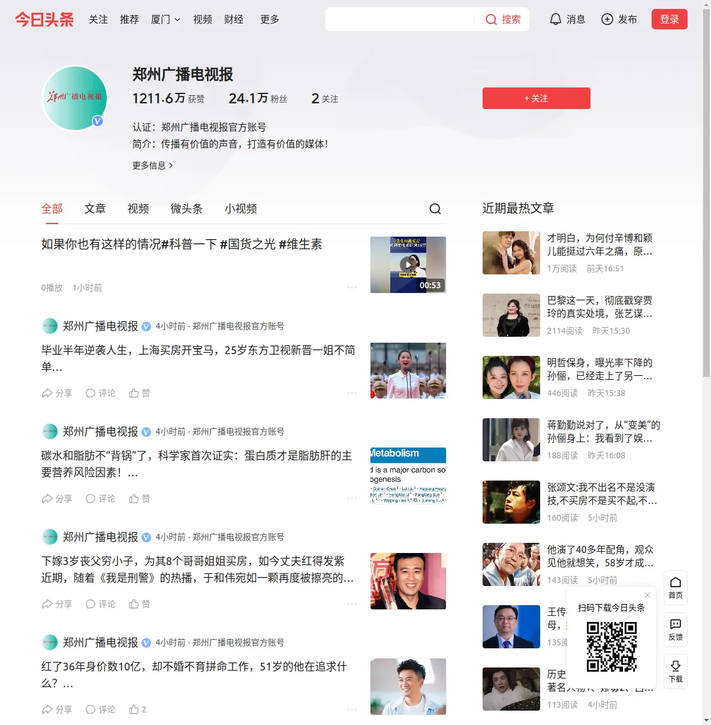Open the 财经 navigation item

(234, 19)
